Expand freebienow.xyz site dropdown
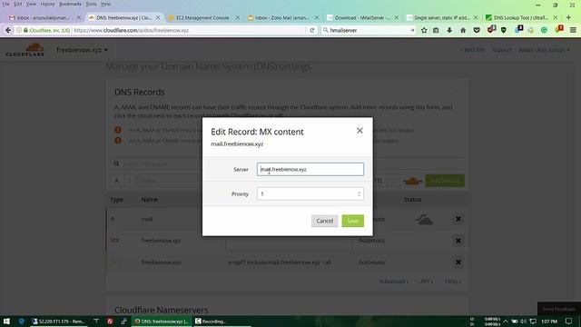The width and height of the screenshot is (581, 327). pos(82,50)
